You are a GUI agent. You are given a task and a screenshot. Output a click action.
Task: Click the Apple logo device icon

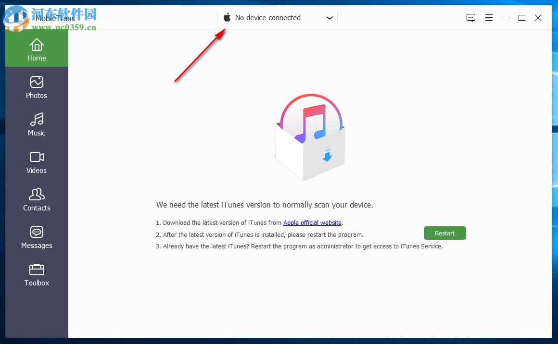227,17
